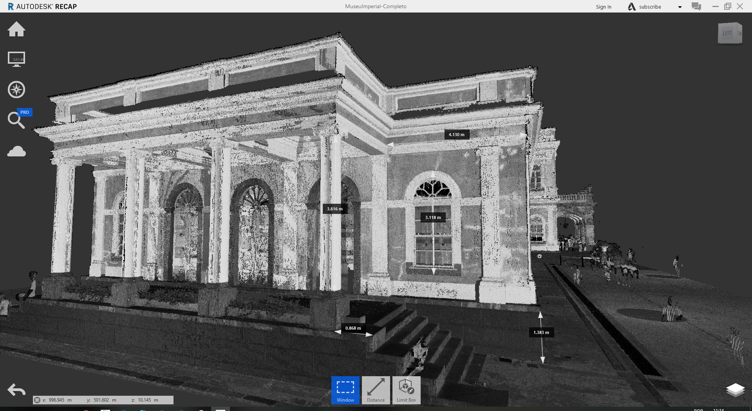The height and width of the screenshot is (411, 752).
Task: Select the Window selection tool
Action: coord(345,390)
